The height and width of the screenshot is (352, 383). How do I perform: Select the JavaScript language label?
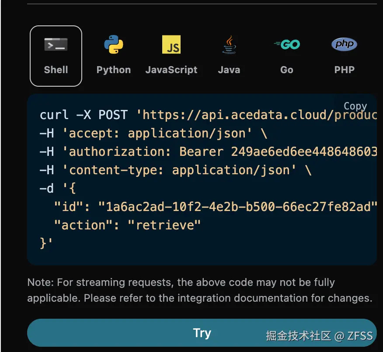pos(171,70)
